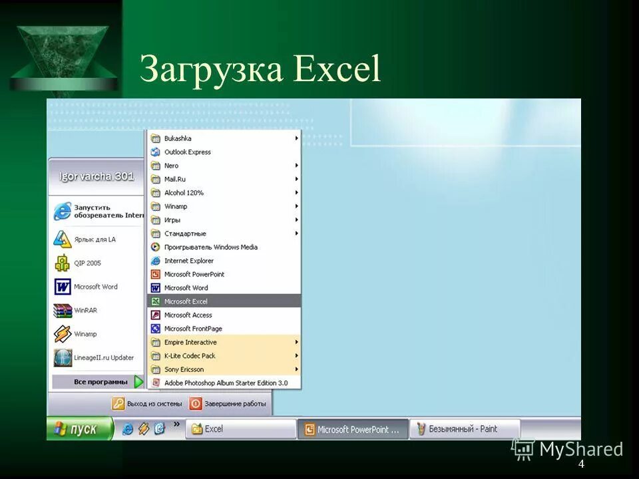Click Все программы button
This screenshot has width=639, height=479.
click(x=98, y=382)
